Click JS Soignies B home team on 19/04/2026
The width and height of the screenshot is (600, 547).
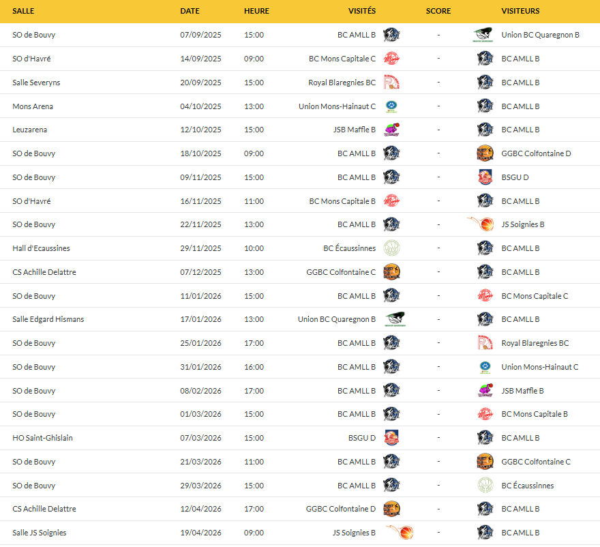click(354, 533)
